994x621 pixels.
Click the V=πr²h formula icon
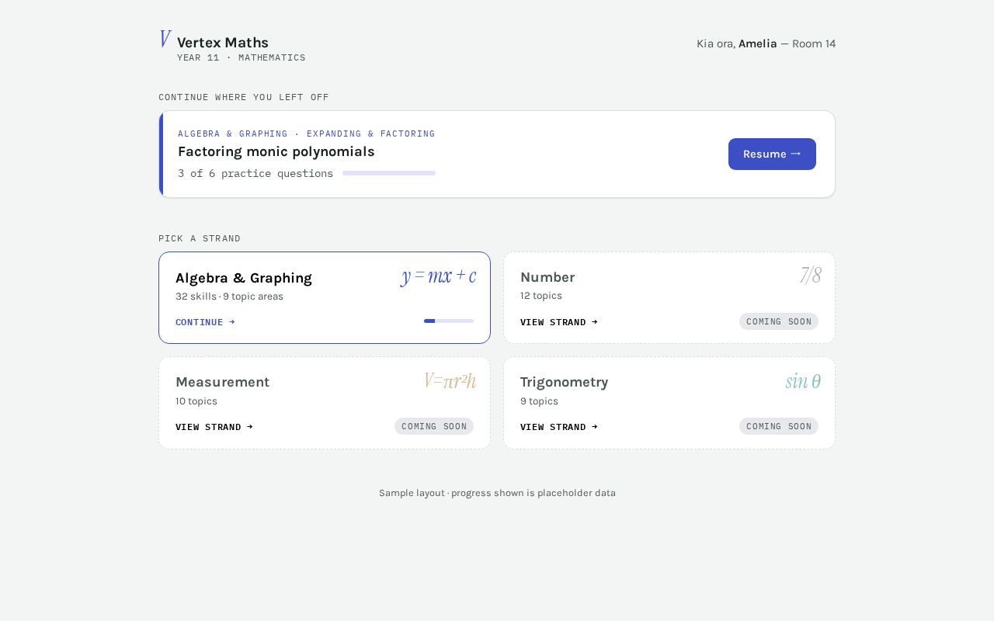(x=450, y=380)
